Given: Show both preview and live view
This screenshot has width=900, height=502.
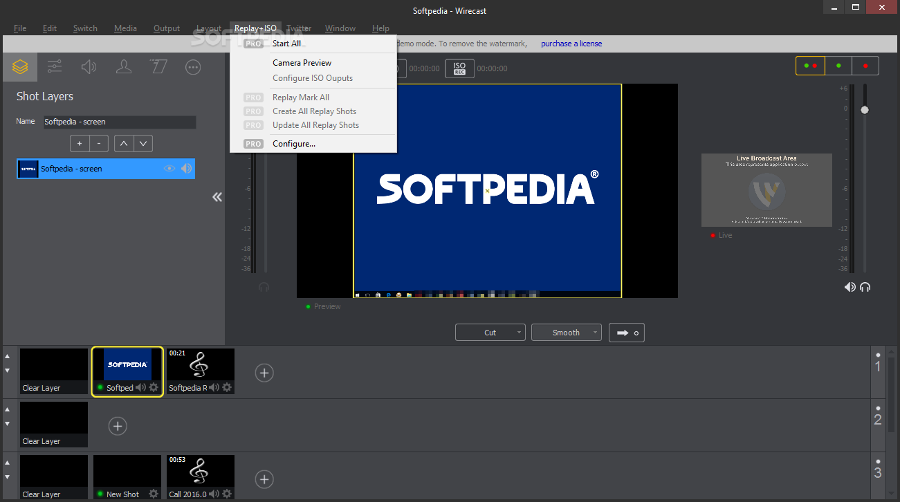Looking at the screenshot, I should (x=810, y=66).
